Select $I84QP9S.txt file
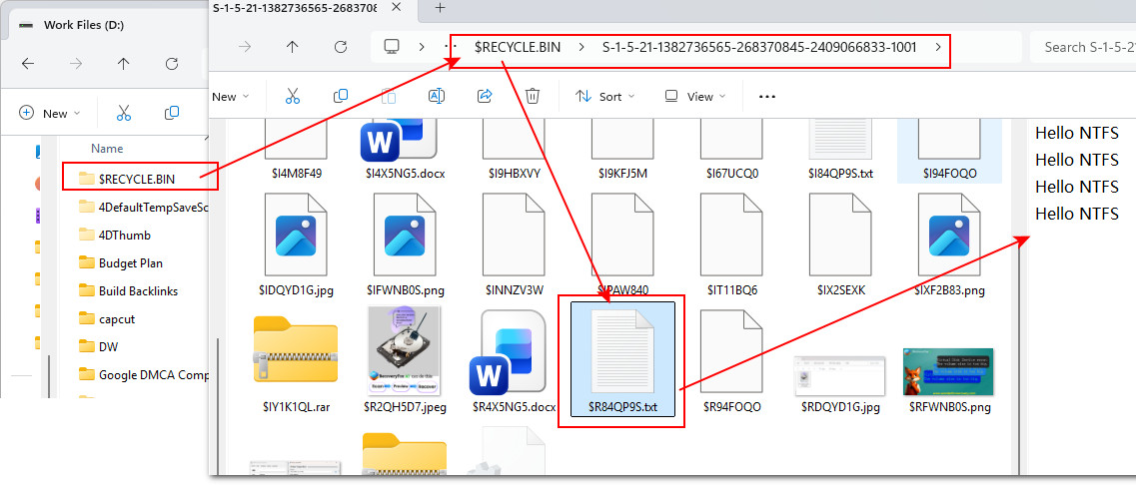1136x485 pixels. click(840, 149)
